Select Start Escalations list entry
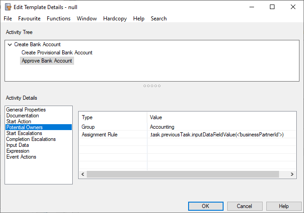The width and height of the screenshot is (304, 213). click(x=24, y=133)
